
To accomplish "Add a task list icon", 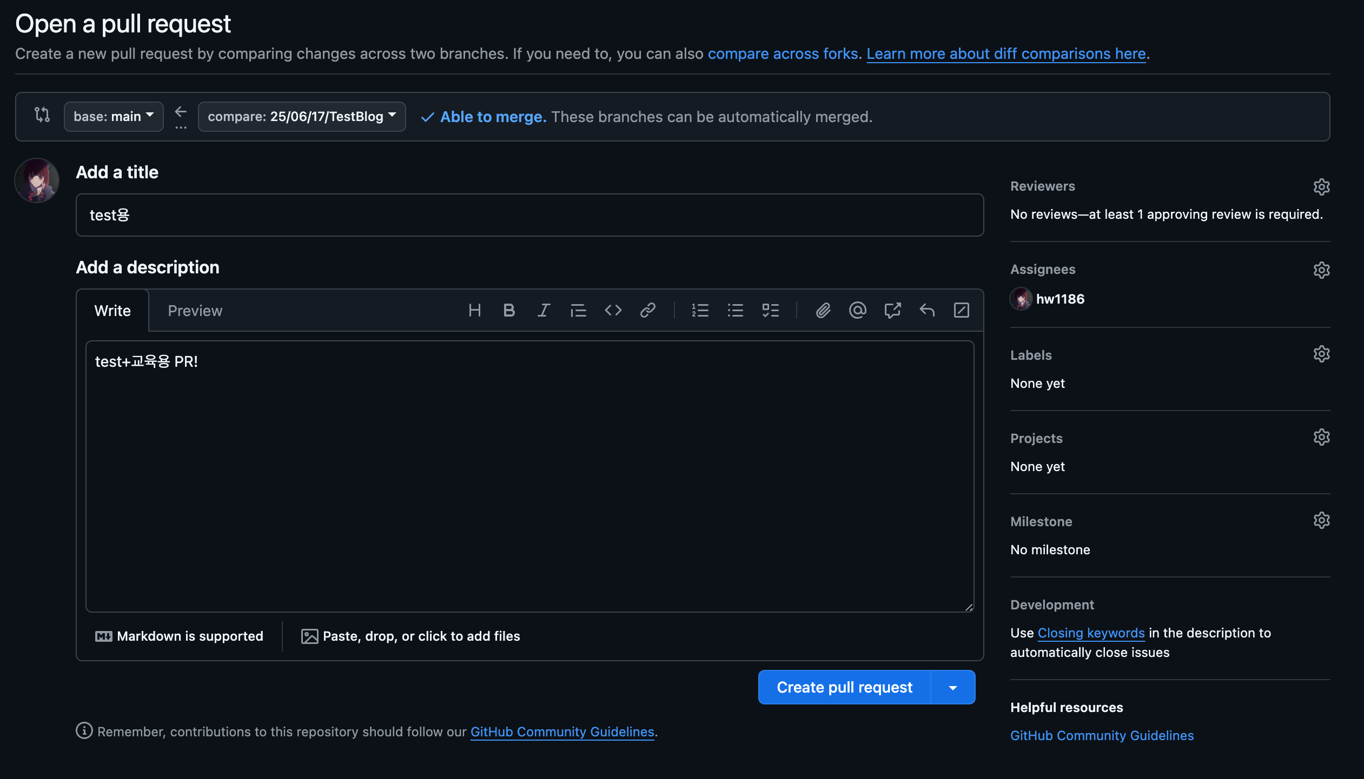I will [770, 310].
